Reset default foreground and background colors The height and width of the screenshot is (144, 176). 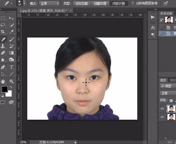2,95
